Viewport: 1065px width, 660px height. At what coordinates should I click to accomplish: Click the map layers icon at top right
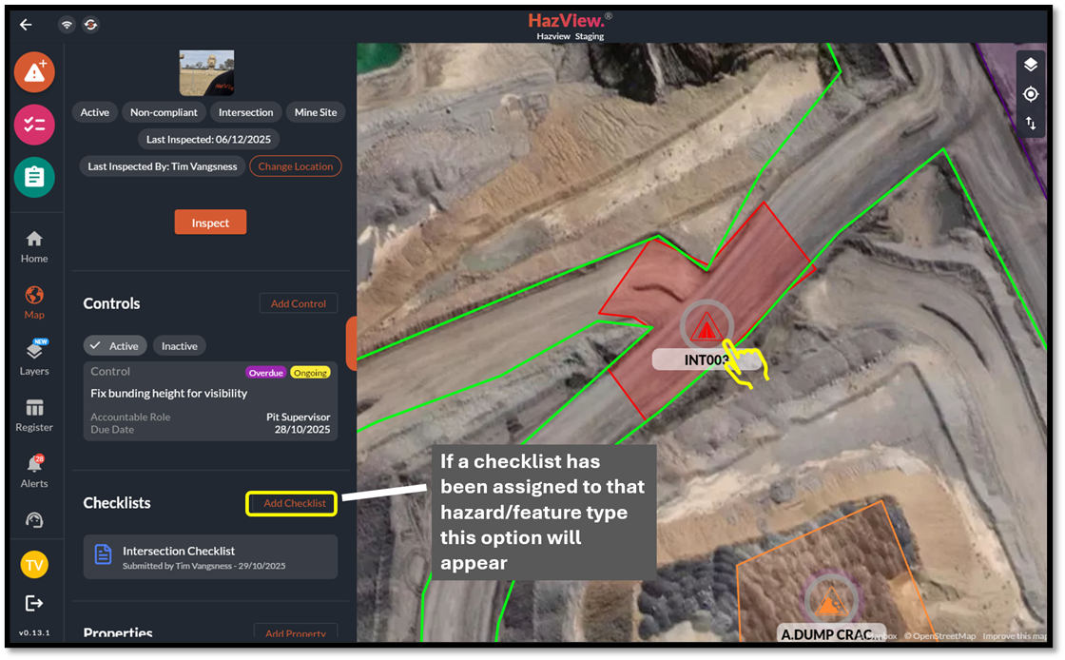tap(1030, 65)
